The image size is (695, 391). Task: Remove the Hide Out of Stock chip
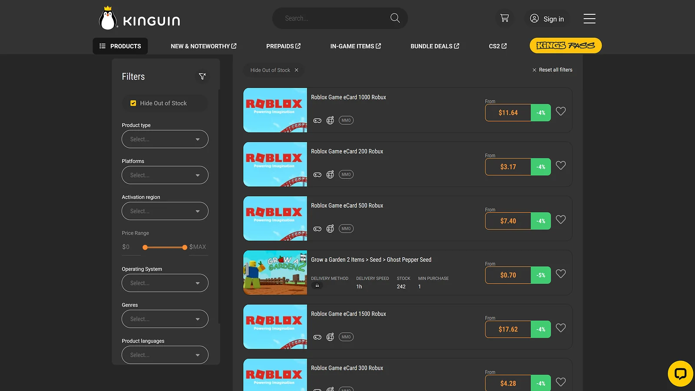(x=297, y=70)
